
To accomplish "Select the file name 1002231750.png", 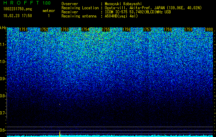I will (x=18, y=9).
